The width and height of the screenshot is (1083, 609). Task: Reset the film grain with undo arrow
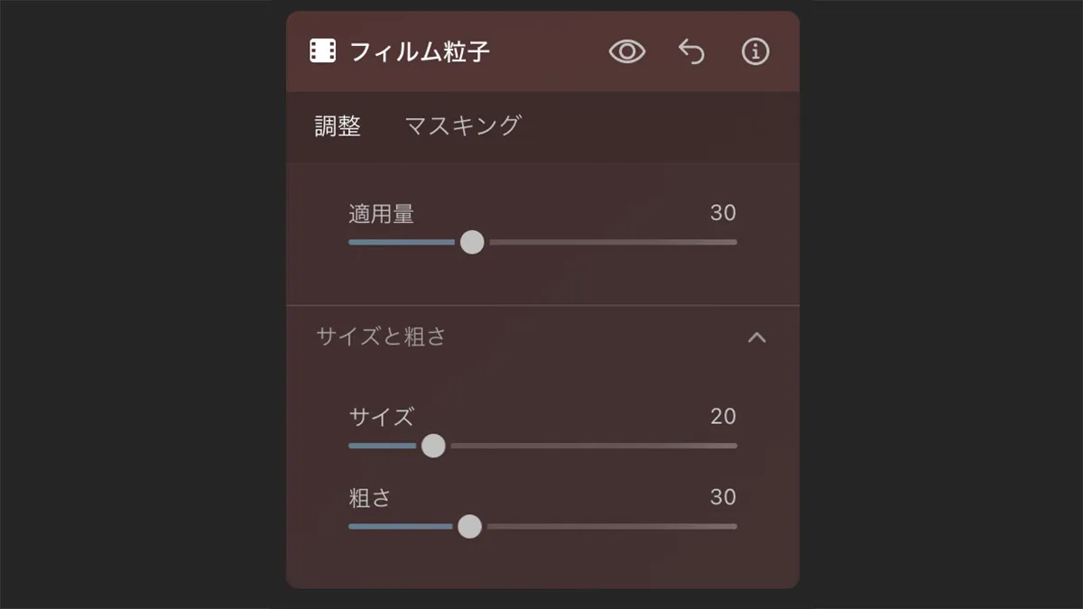point(691,51)
